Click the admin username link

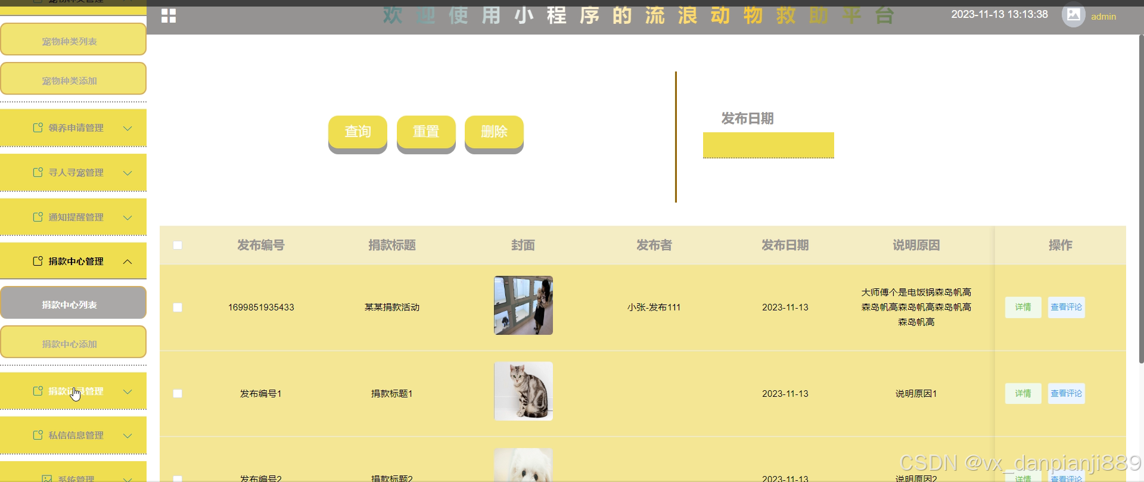1103,17
